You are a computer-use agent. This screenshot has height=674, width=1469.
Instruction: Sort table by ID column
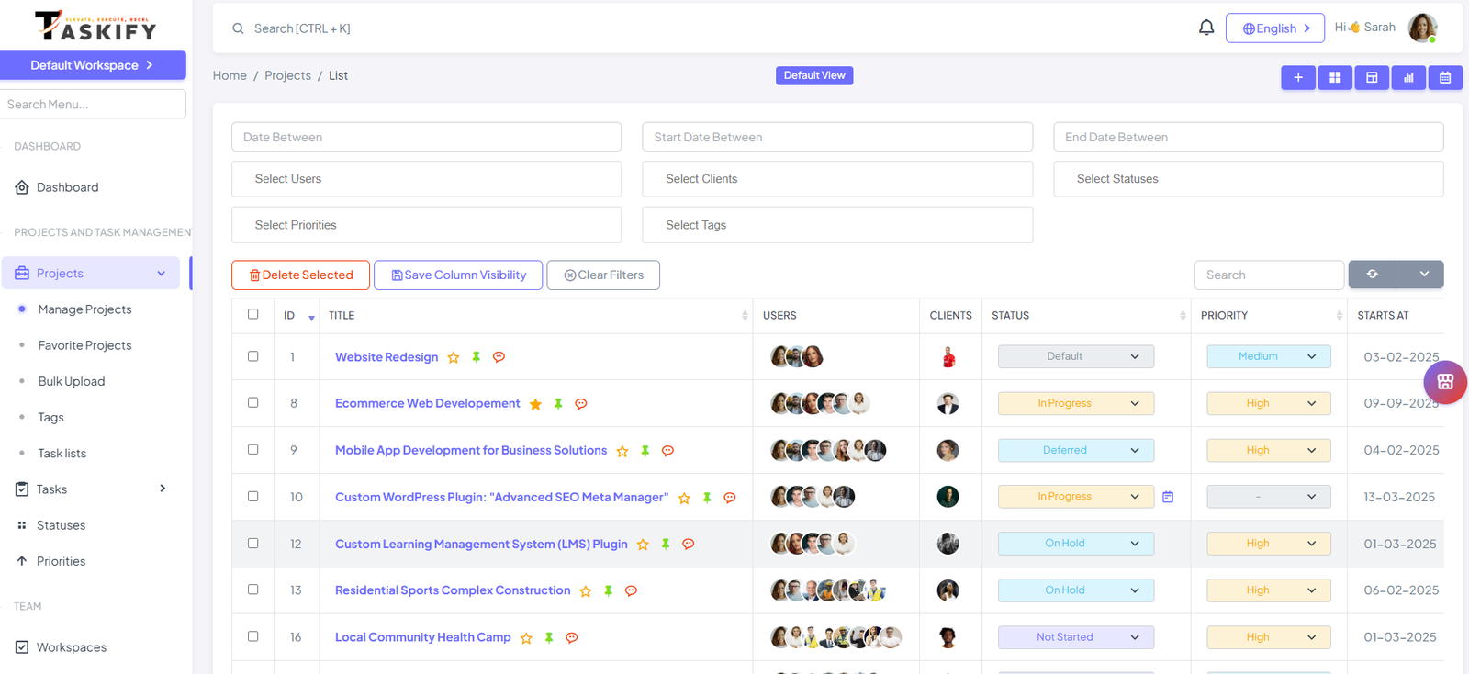[x=298, y=315]
